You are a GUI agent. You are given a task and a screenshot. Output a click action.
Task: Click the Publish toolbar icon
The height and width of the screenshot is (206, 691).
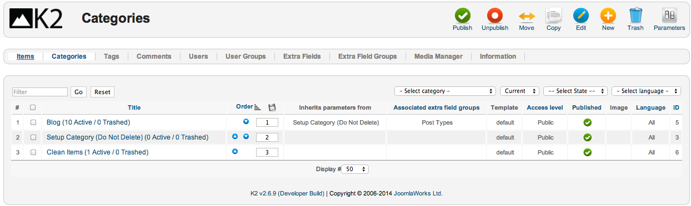[462, 16]
